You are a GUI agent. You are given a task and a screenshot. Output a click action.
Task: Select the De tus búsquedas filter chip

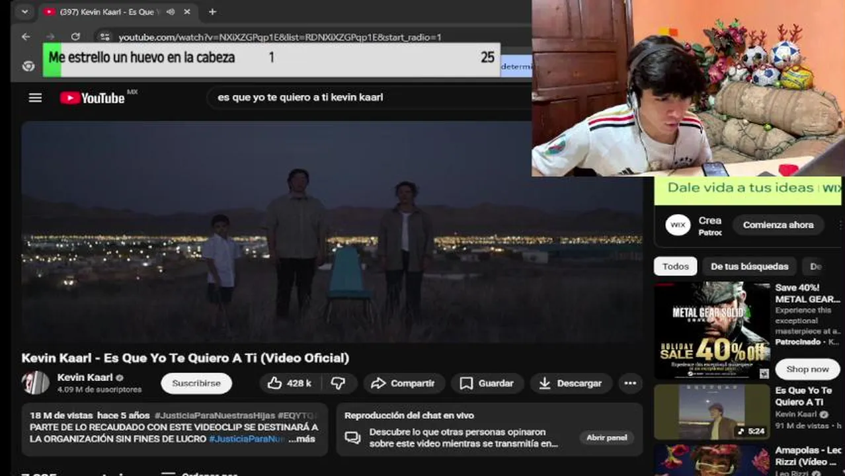(749, 266)
